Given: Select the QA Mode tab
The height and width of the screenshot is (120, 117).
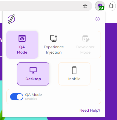Looking at the screenshot, I should pyautogui.click(x=22, y=45).
